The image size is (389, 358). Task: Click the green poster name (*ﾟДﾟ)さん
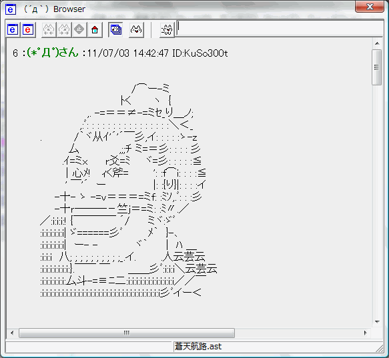53,53
